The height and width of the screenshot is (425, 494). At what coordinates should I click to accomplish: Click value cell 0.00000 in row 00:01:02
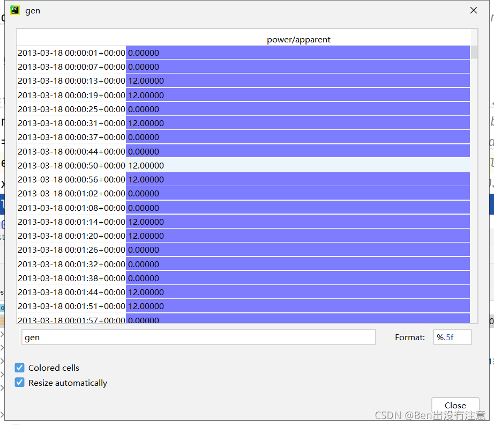(x=298, y=193)
